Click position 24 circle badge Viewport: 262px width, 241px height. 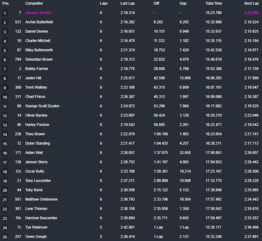click(5, 228)
